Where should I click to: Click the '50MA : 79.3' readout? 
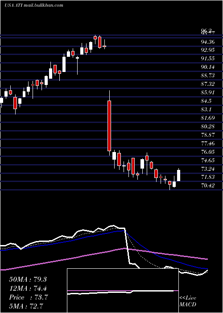(x=28, y=279)
